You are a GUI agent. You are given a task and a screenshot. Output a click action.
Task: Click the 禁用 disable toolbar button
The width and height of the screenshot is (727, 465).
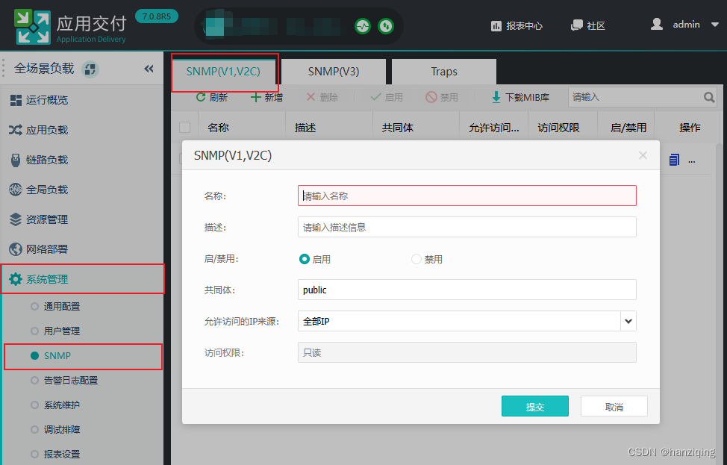click(442, 97)
